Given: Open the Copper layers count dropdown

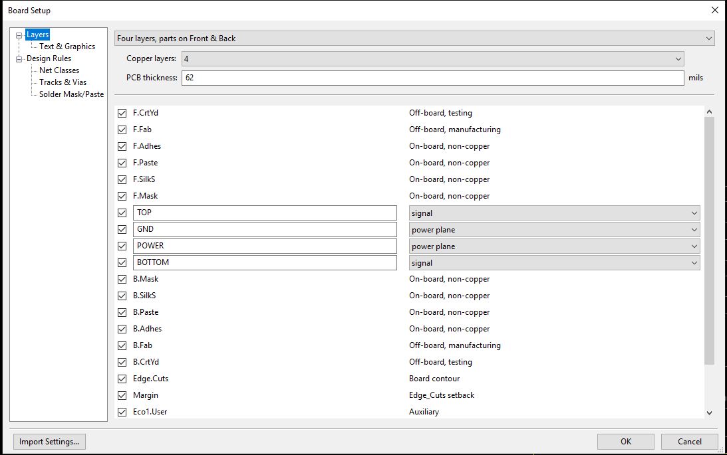Looking at the screenshot, I should coord(432,59).
